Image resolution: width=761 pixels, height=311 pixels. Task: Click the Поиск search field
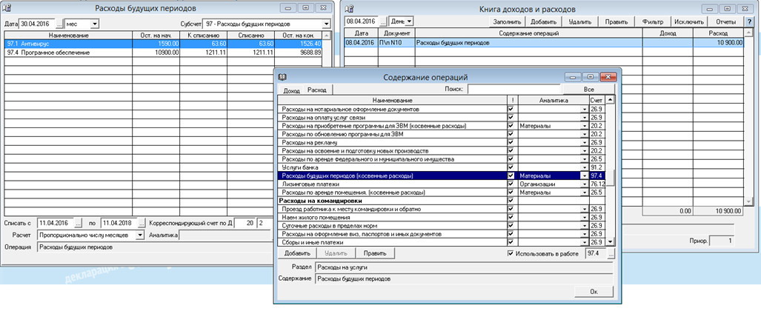click(515, 90)
